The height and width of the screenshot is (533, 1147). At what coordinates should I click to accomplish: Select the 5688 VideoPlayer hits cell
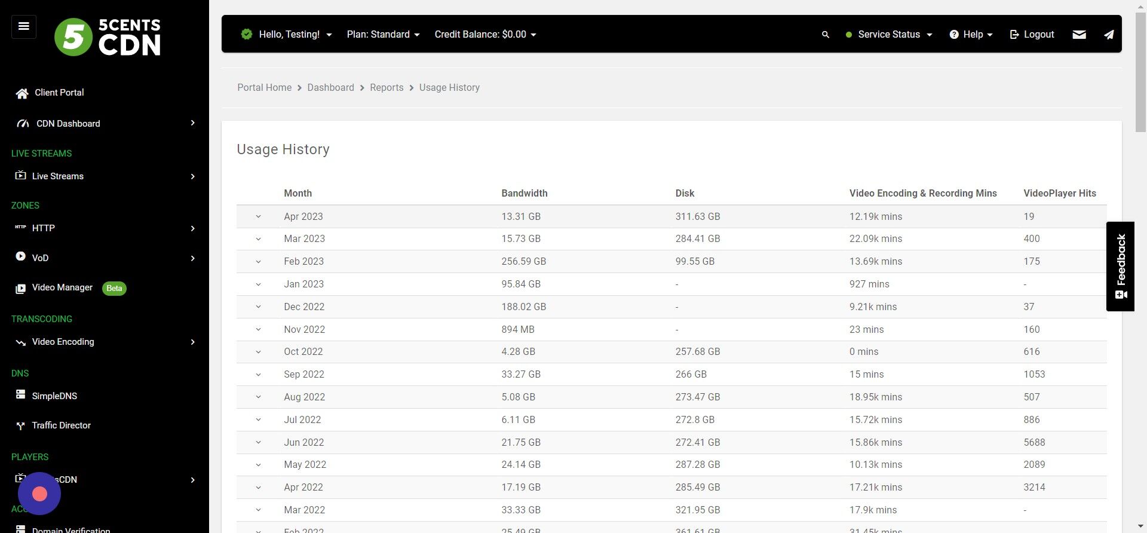(1034, 443)
